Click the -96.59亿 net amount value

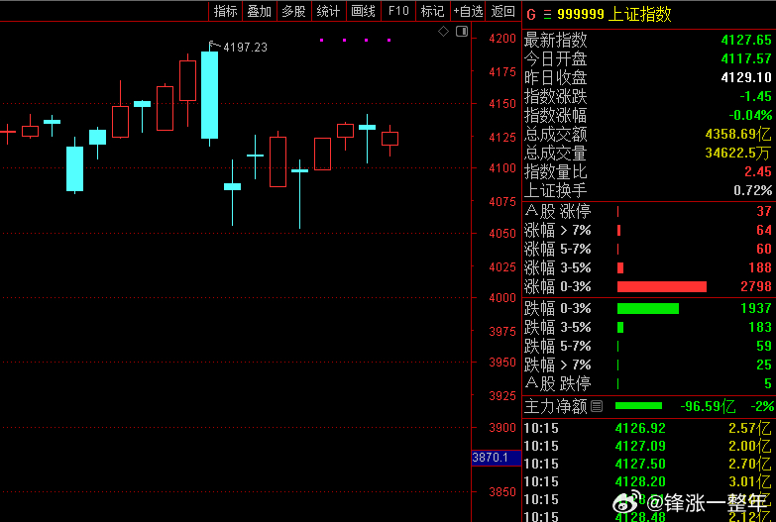click(708, 407)
